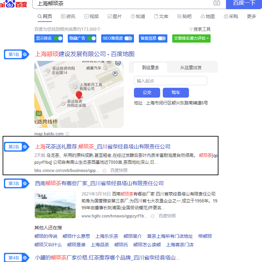Click related search 颛顼的传说
Viewport: 262px width, 262px height.
click(x=46, y=236)
